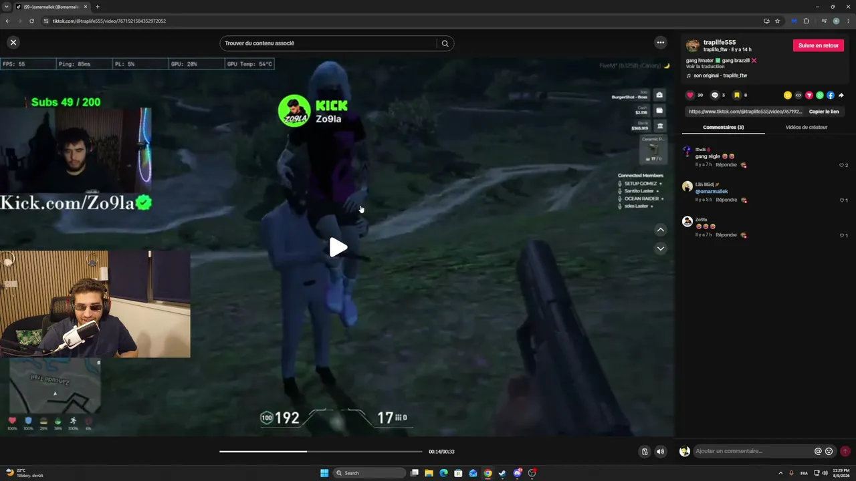Mute the video with speaker icon
The height and width of the screenshot is (481, 856).
click(661, 452)
